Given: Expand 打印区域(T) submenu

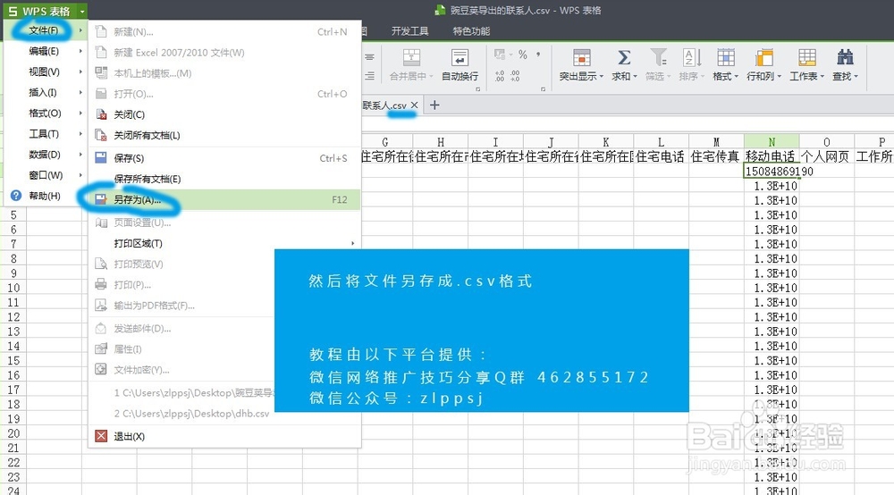Looking at the screenshot, I should coord(224,243).
